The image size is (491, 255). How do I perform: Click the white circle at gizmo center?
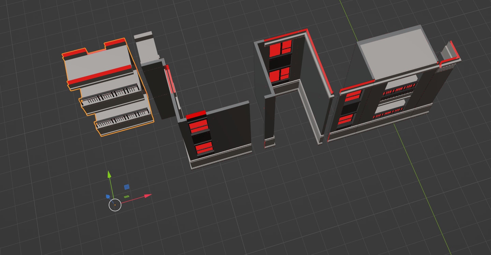pyautogui.click(x=115, y=205)
